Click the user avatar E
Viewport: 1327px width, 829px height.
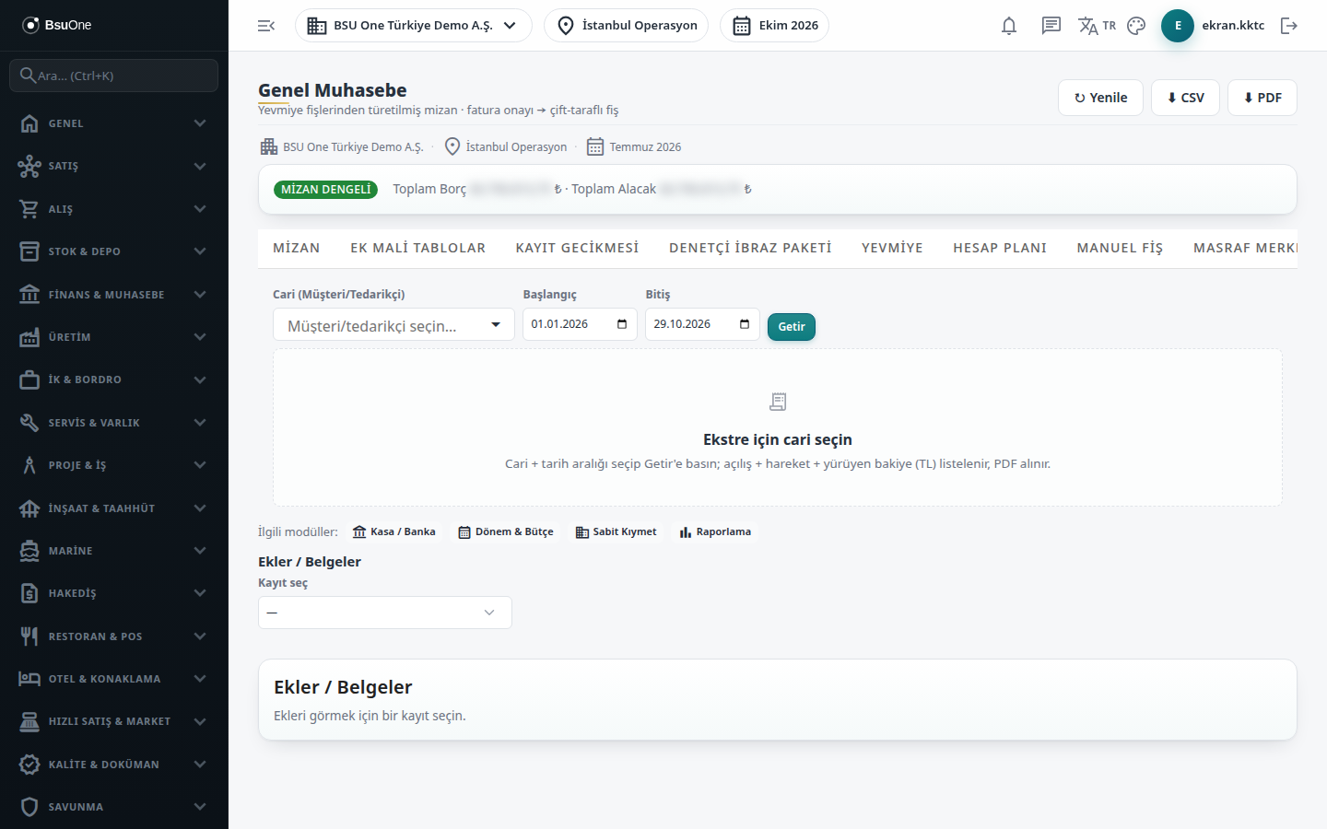(x=1178, y=26)
